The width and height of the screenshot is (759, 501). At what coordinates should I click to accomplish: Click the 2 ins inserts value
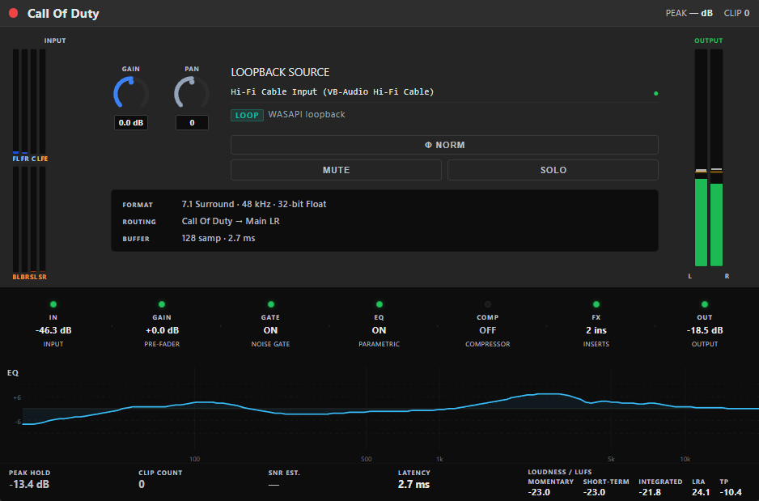(x=596, y=330)
